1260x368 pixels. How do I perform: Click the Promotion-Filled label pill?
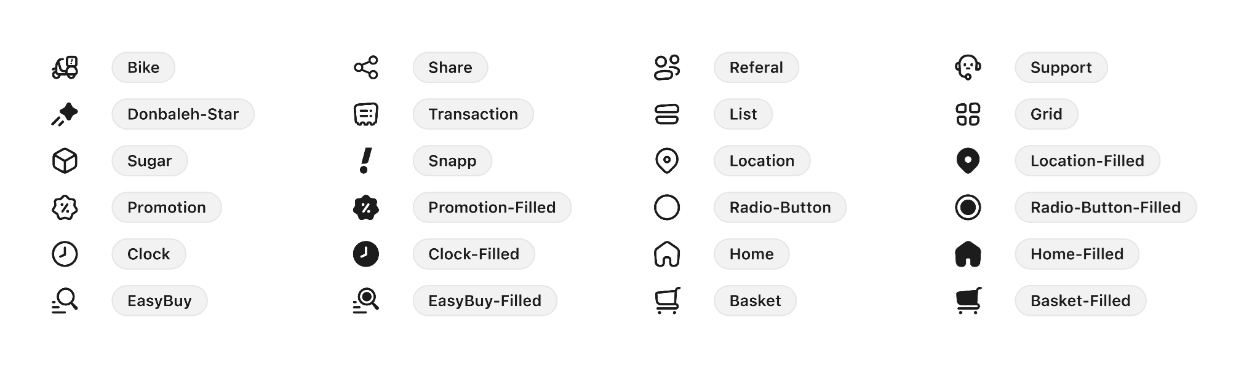[x=492, y=208]
